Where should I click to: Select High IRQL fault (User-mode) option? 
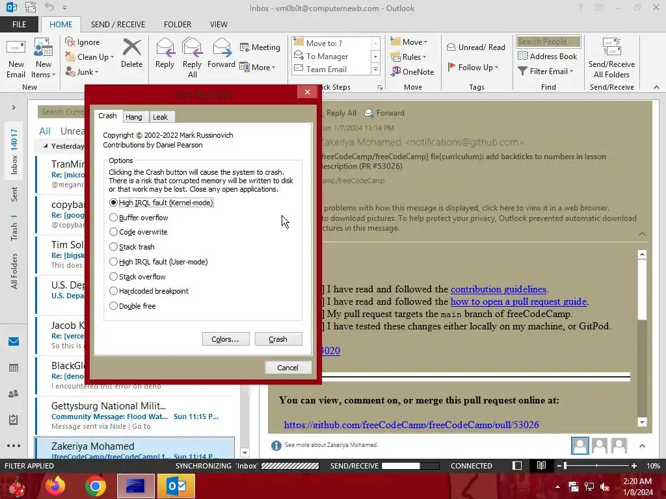(x=159, y=261)
